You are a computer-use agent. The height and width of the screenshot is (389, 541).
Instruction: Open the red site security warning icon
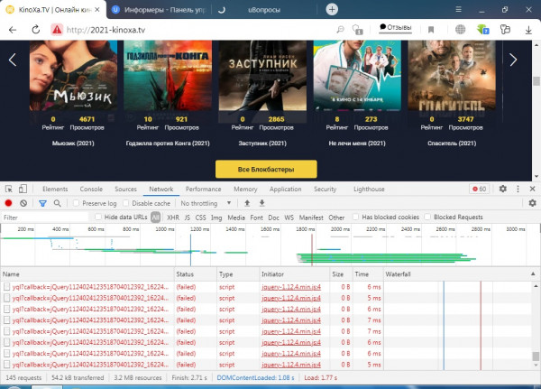pyautogui.click(x=57, y=30)
